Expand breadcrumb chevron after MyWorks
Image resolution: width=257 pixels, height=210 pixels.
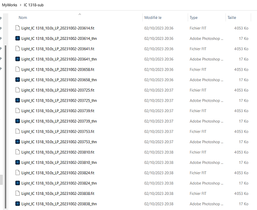pyautogui.click(x=21, y=5)
